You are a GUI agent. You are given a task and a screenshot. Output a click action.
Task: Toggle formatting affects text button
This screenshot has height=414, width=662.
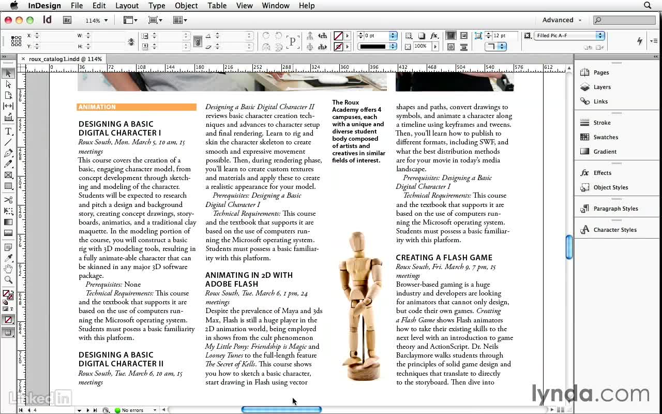point(12,309)
